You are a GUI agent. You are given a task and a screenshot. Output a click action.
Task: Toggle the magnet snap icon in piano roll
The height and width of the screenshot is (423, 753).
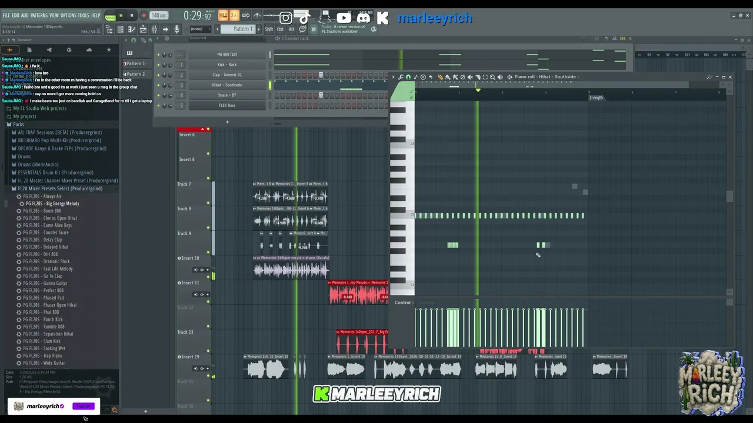408,77
